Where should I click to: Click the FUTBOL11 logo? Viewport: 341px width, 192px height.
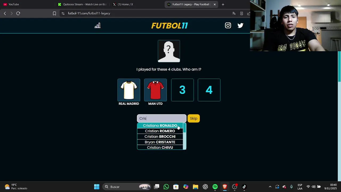click(x=169, y=26)
